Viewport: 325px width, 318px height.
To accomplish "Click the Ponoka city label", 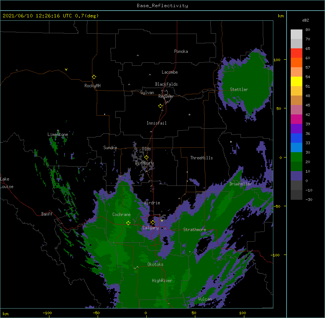I will pyautogui.click(x=181, y=51).
